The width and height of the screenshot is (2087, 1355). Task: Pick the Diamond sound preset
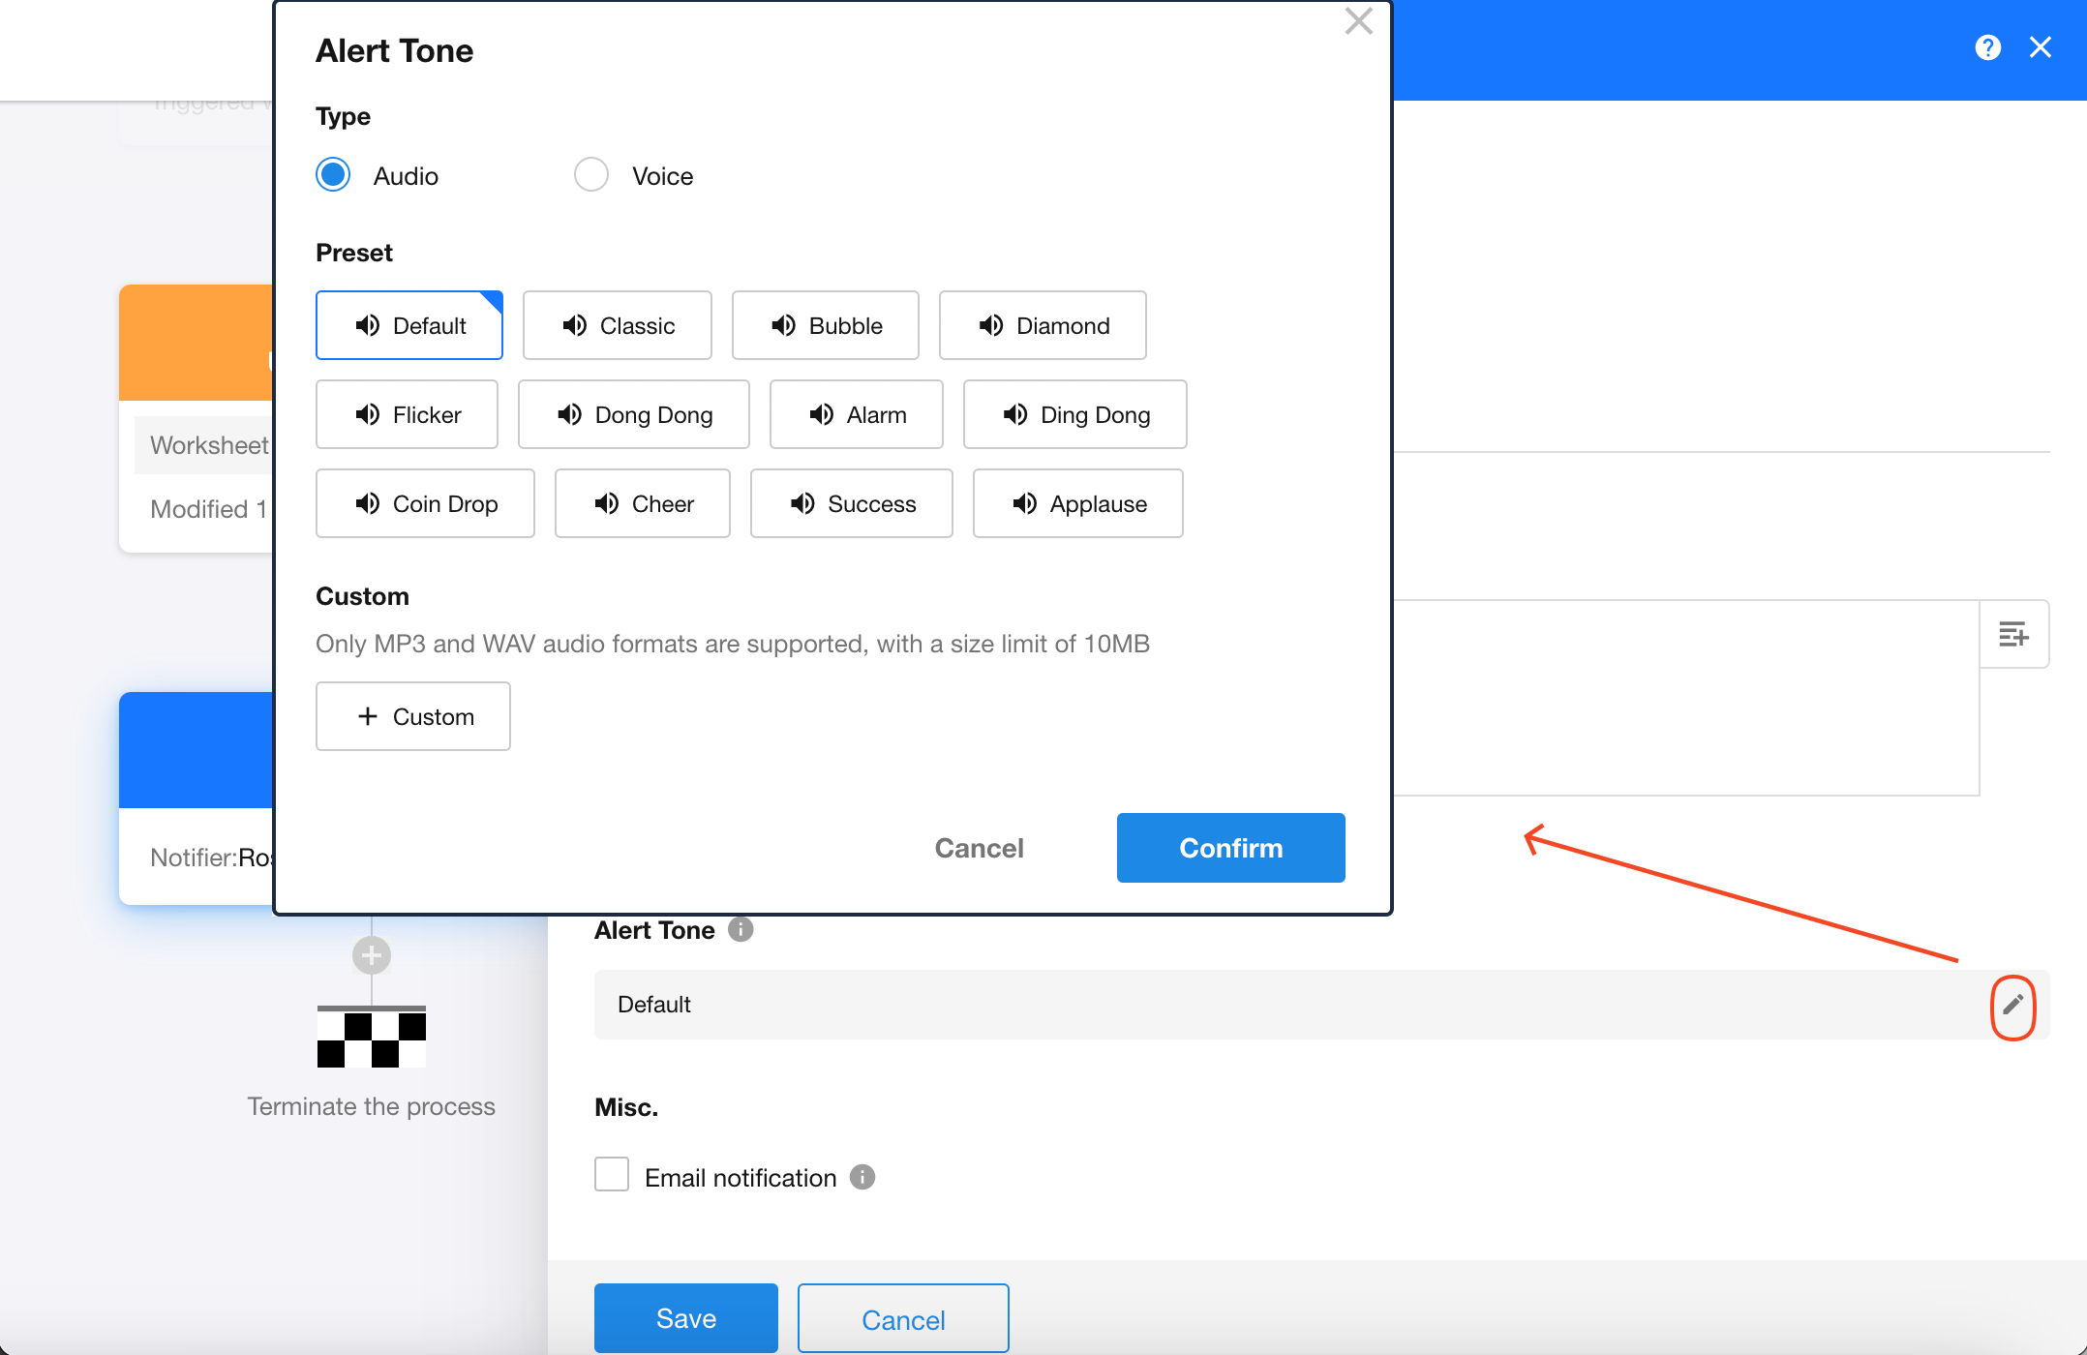(x=1043, y=326)
